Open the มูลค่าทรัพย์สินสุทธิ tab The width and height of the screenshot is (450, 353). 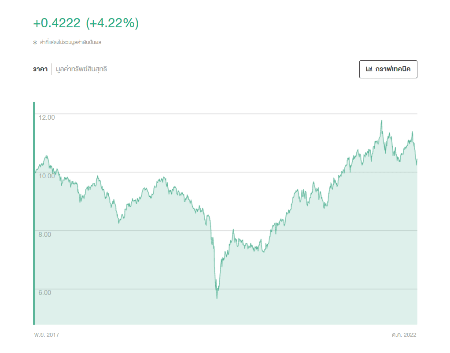81,69
